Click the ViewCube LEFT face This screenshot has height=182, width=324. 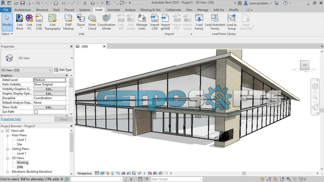pos(305,65)
